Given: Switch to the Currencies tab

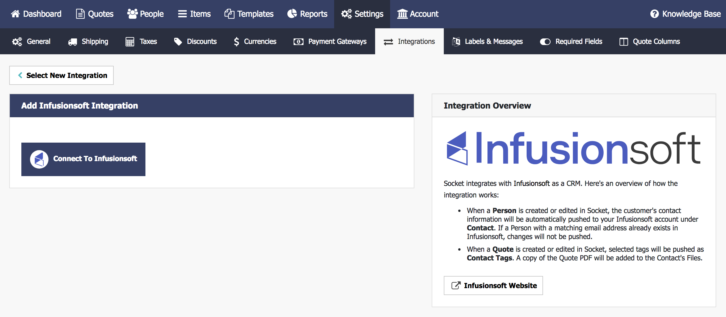Looking at the screenshot, I should [255, 42].
